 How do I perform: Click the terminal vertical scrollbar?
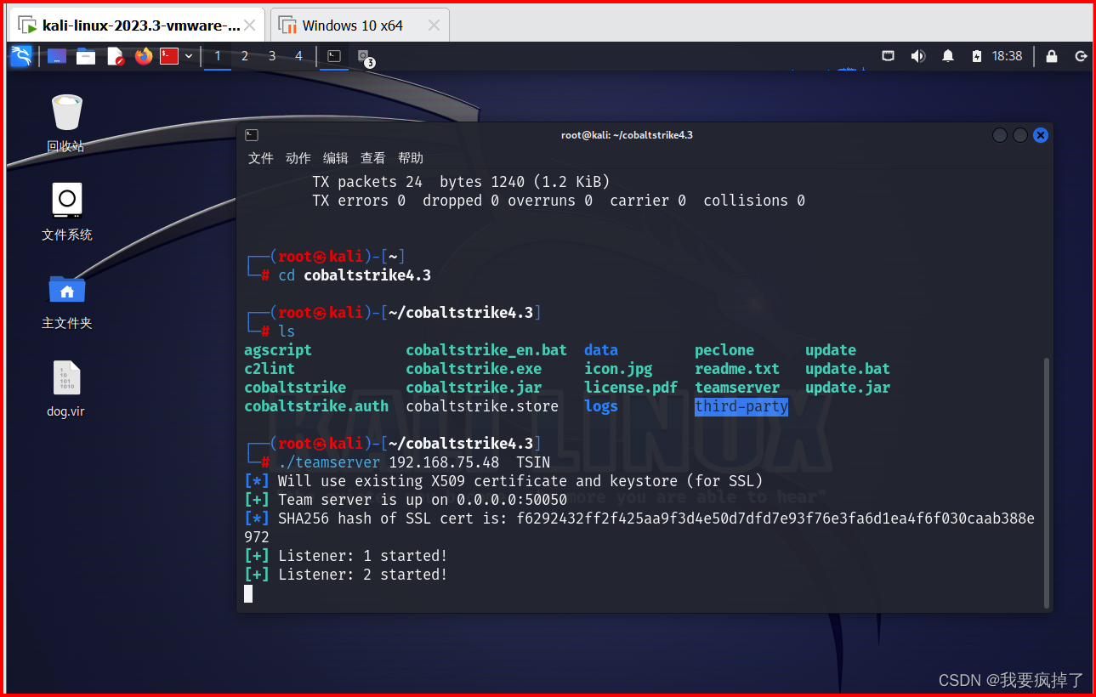tap(1047, 483)
